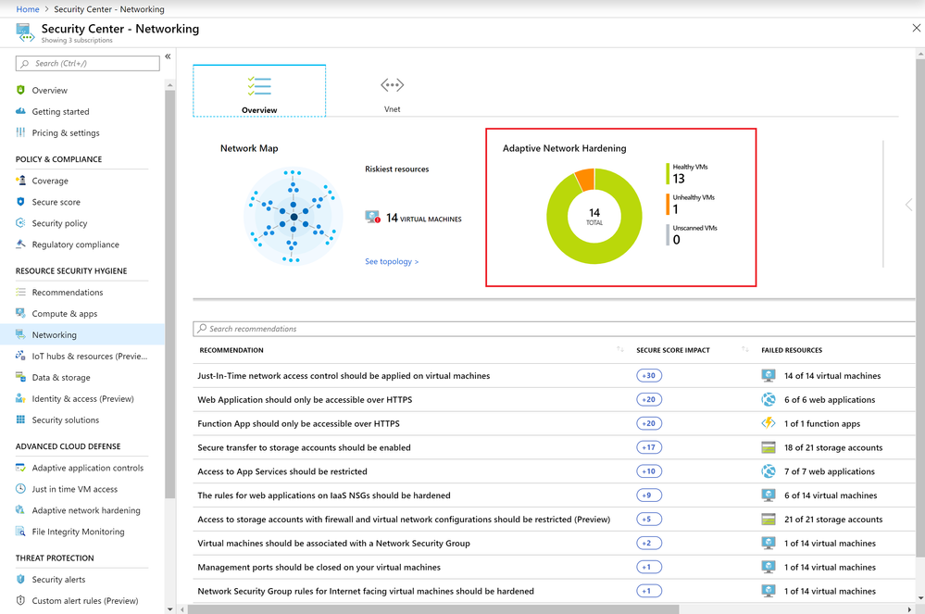The image size is (925, 614).
Task: Collapse the sidebar with the double chevron
Action: click(168, 56)
